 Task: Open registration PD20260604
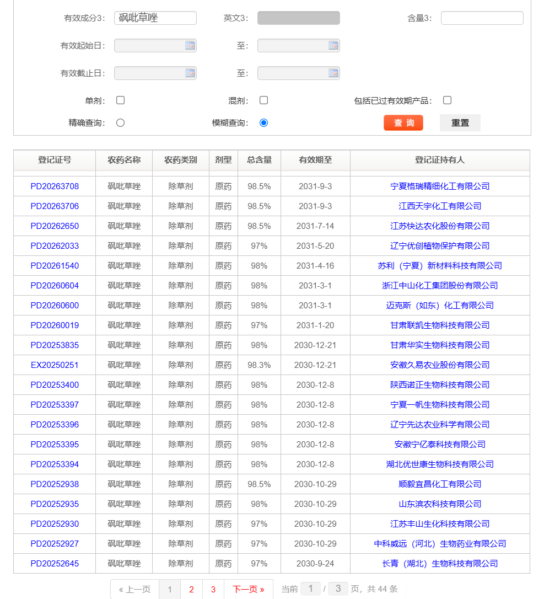55,286
